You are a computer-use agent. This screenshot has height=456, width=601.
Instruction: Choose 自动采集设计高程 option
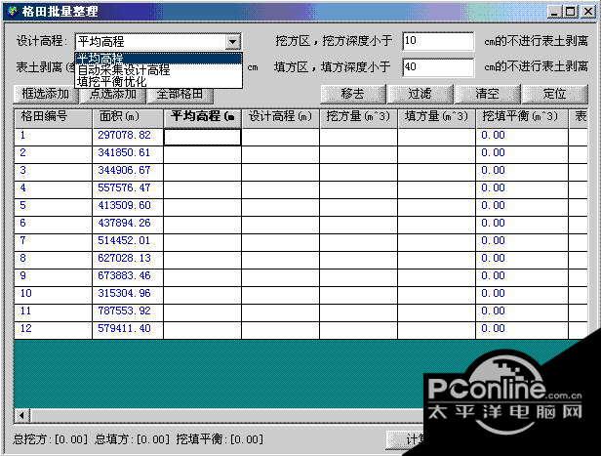(158, 69)
